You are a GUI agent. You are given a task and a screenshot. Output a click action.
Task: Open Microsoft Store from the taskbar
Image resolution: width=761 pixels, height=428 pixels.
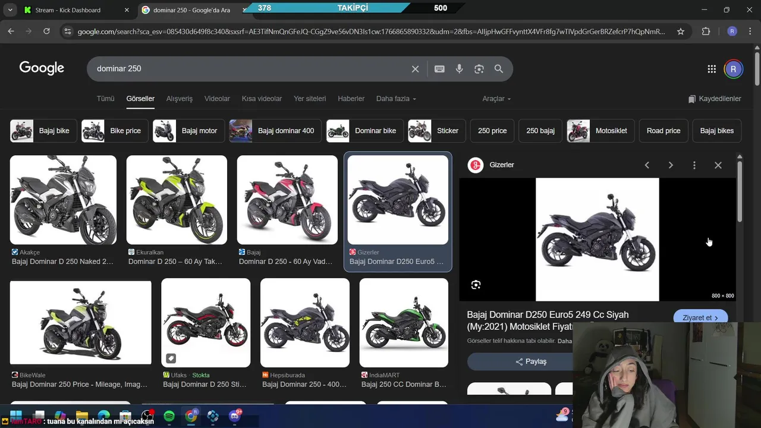click(x=125, y=416)
